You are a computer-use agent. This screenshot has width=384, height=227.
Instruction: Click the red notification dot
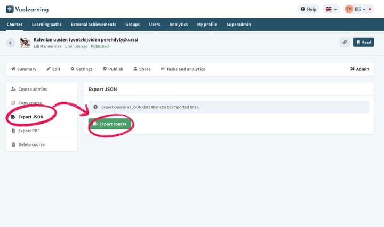[x=370, y=9]
